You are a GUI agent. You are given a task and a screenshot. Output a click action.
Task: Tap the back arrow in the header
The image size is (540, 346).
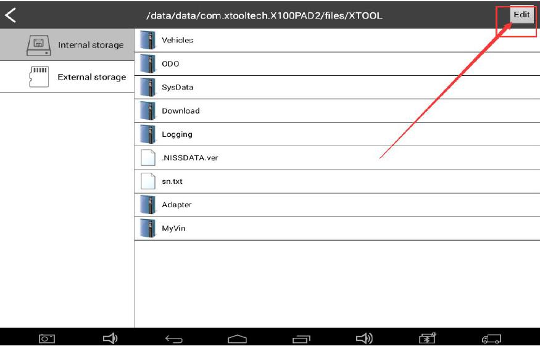[x=10, y=15]
